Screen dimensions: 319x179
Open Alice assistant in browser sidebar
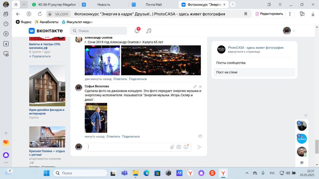pyautogui.click(x=6, y=155)
